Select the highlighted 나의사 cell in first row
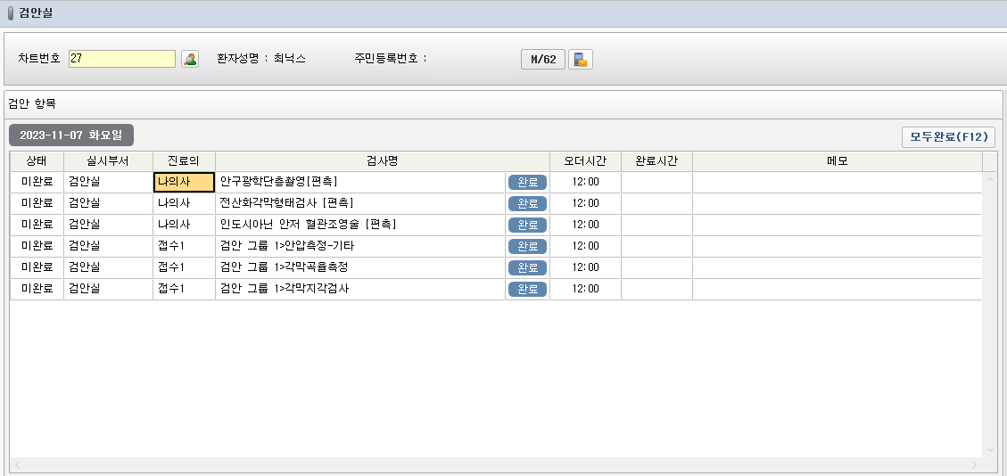 184,182
